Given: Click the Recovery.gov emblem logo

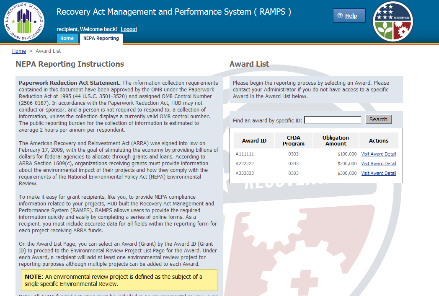Looking at the screenshot, I should 393,21.
